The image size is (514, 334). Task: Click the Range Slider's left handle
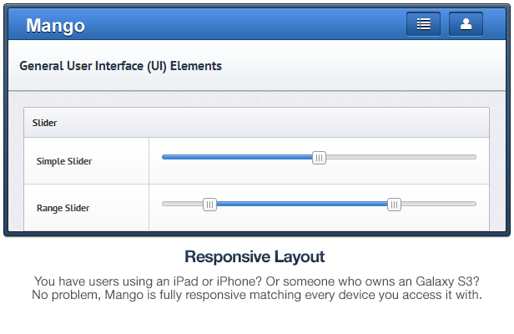(210, 205)
